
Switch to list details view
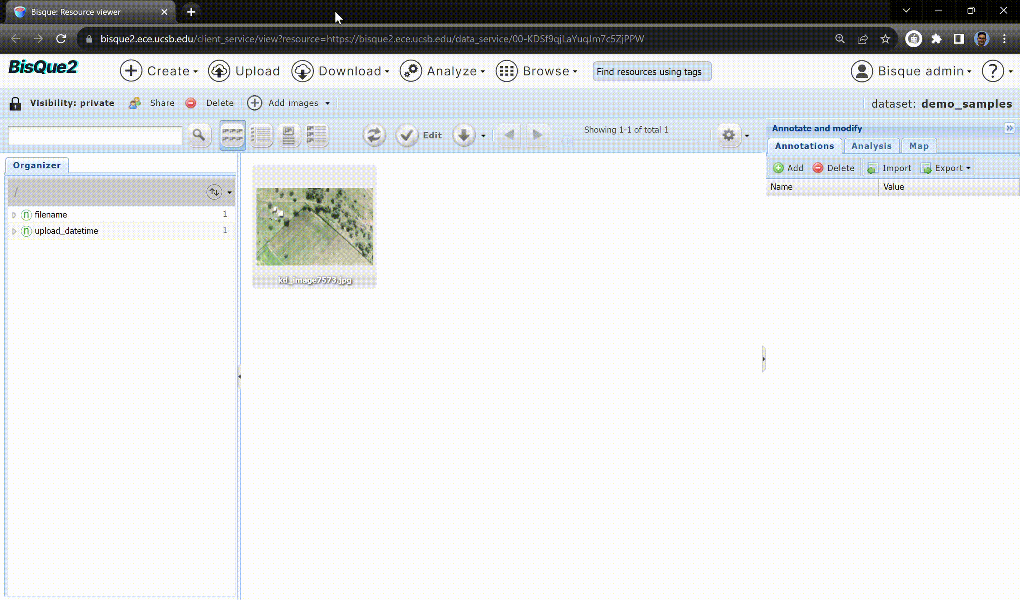(x=261, y=135)
